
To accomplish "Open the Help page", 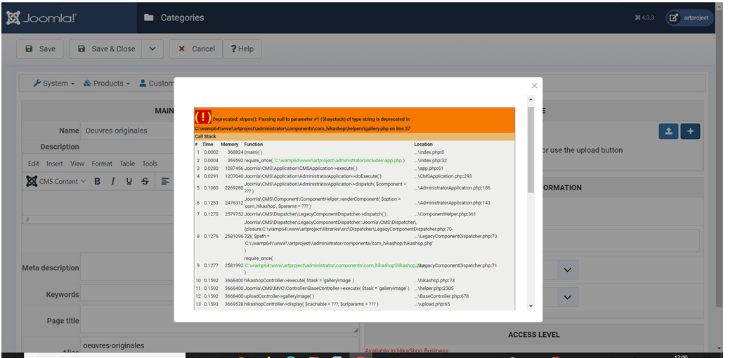I will pos(242,48).
